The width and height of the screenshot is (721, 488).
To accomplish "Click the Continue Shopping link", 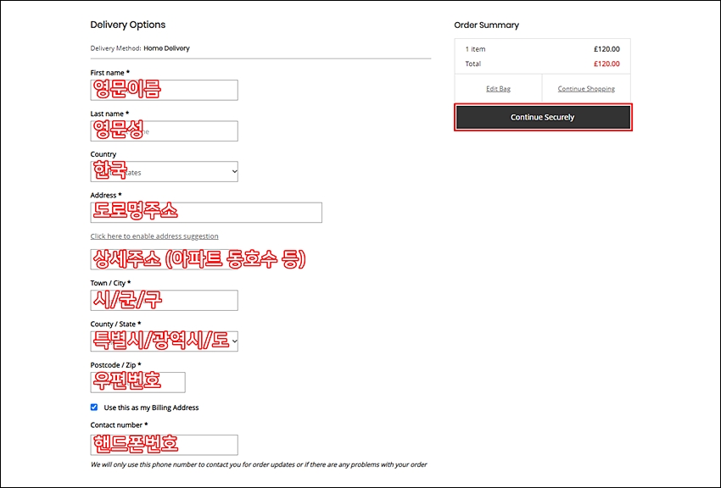I will (586, 89).
